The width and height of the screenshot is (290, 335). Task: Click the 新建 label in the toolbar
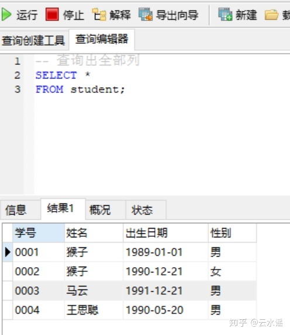(246, 15)
